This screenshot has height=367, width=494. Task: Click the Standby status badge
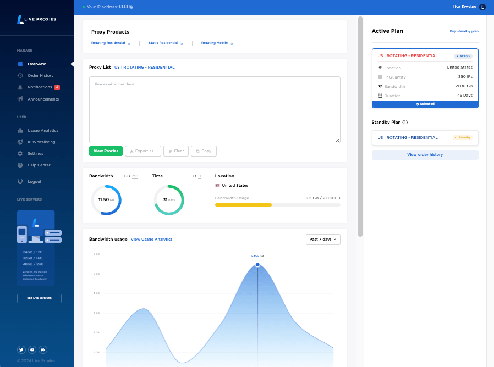(463, 138)
